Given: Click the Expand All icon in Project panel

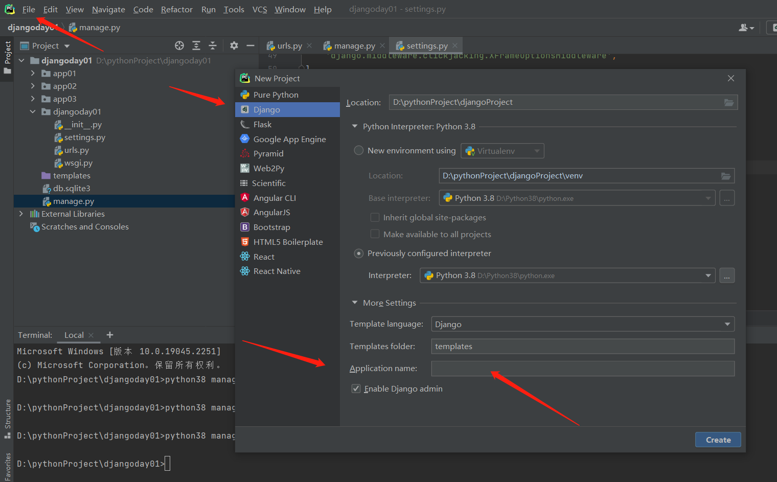Looking at the screenshot, I should pyautogui.click(x=196, y=45).
